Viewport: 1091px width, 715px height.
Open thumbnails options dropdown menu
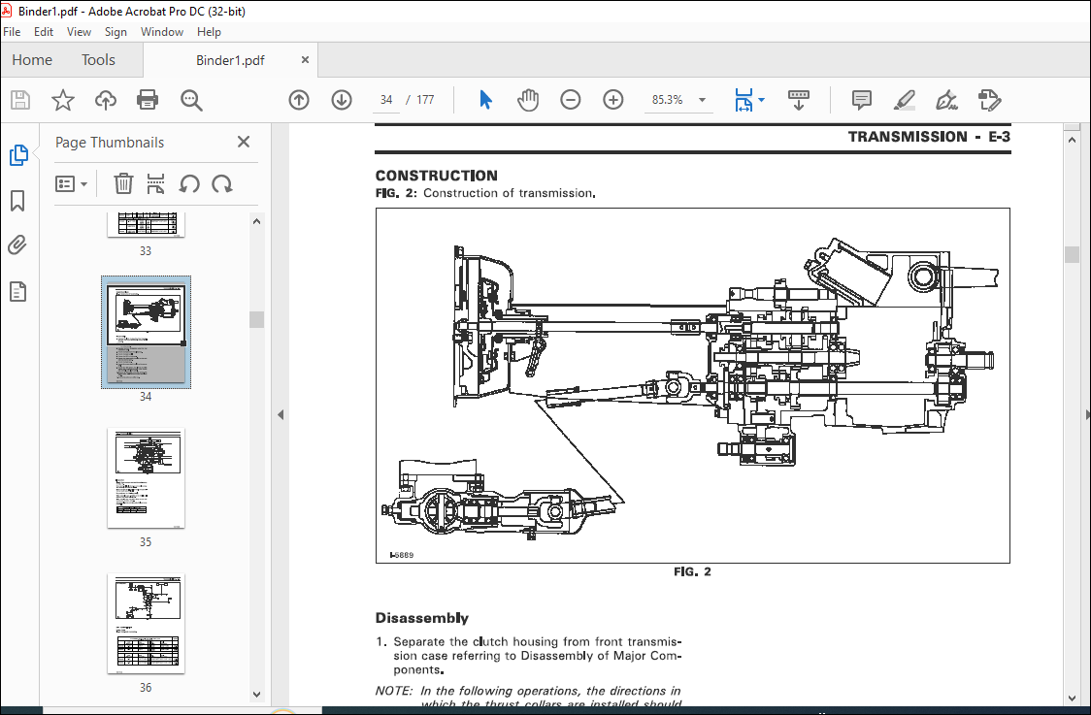click(x=71, y=184)
